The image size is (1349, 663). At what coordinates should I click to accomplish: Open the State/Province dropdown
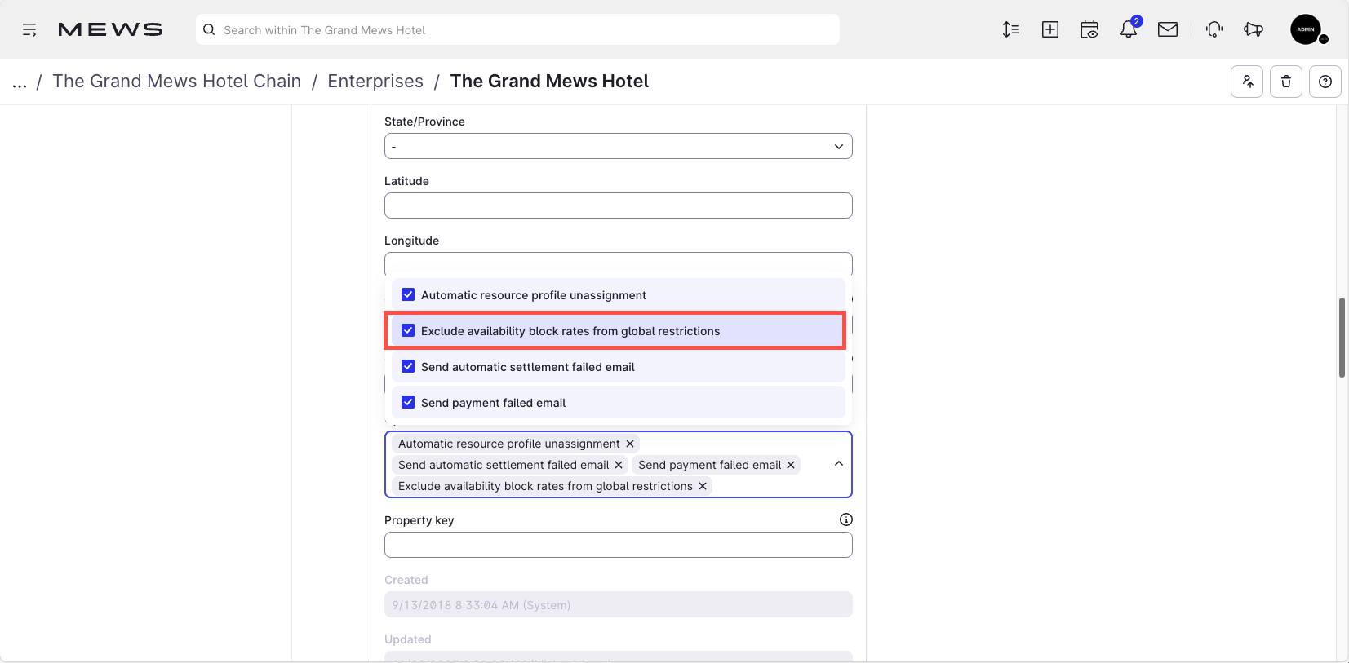(x=619, y=146)
